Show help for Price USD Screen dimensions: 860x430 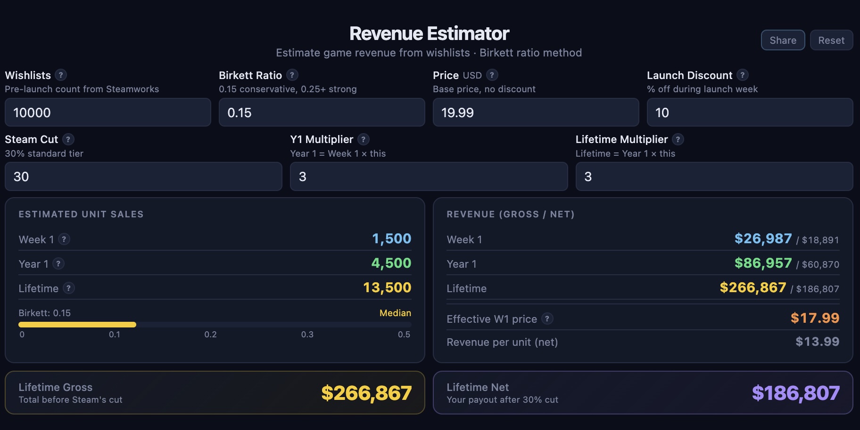click(492, 75)
